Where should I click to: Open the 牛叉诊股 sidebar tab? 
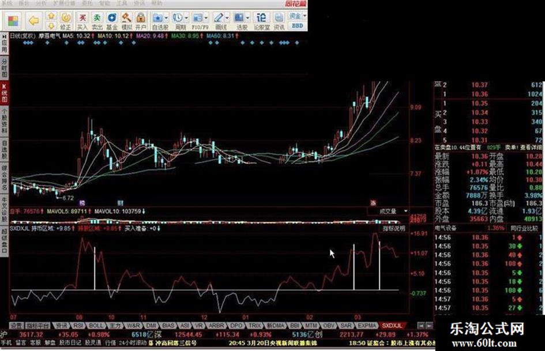[4, 210]
